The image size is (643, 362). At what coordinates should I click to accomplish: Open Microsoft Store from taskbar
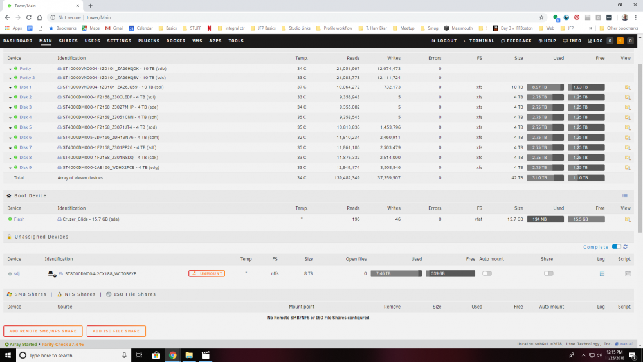coord(156,356)
